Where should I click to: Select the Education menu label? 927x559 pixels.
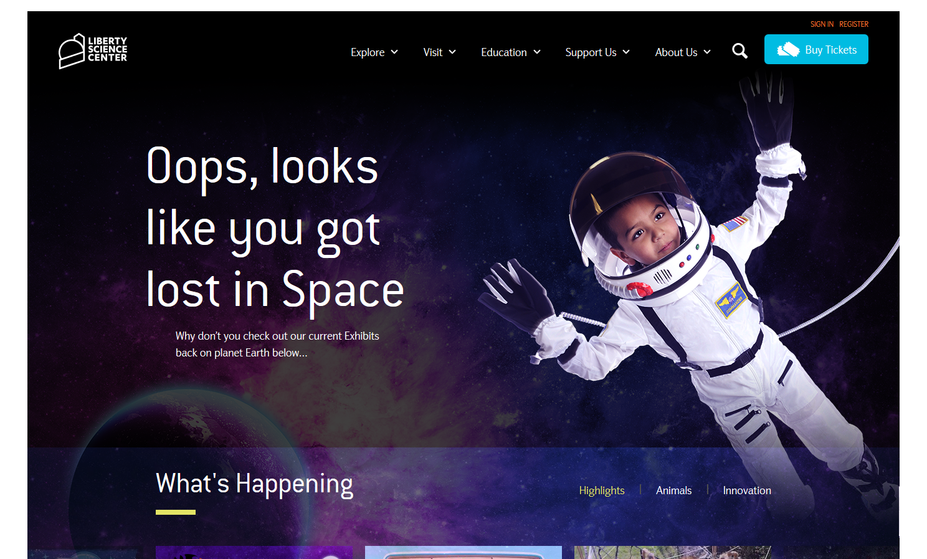point(503,52)
